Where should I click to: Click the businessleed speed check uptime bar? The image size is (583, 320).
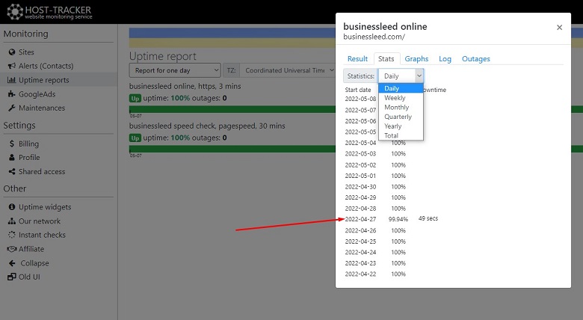232,149
